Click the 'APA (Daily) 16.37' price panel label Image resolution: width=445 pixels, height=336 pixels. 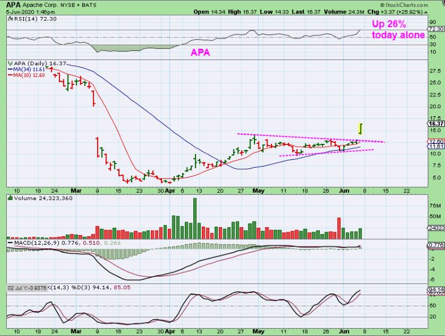40,63
